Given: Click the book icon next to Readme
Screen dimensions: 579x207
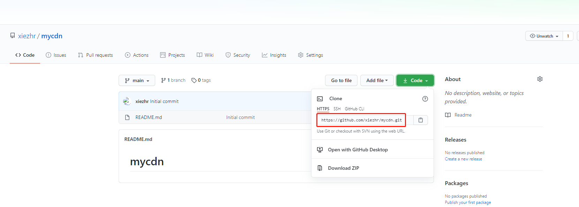Looking at the screenshot, I should (x=448, y=115).
